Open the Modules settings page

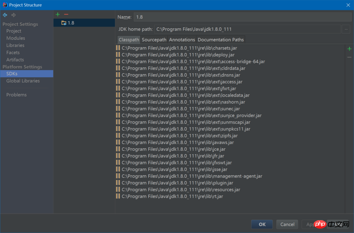(15, 38)
